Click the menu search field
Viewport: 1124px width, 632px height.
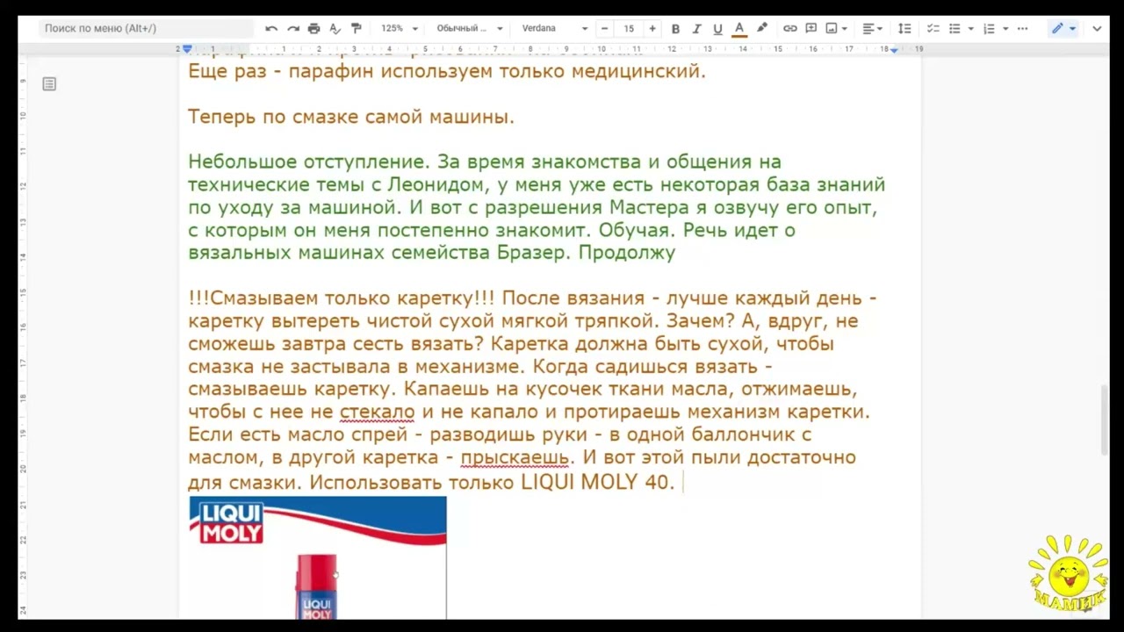[146, 28]
